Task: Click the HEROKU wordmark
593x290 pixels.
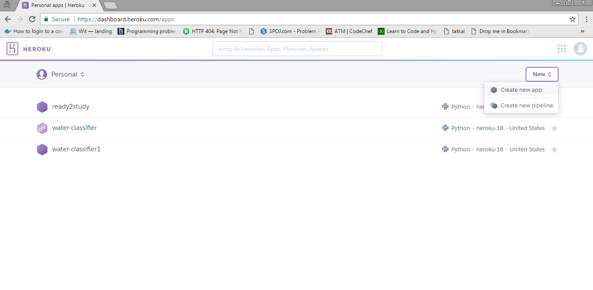Action: 37,49
